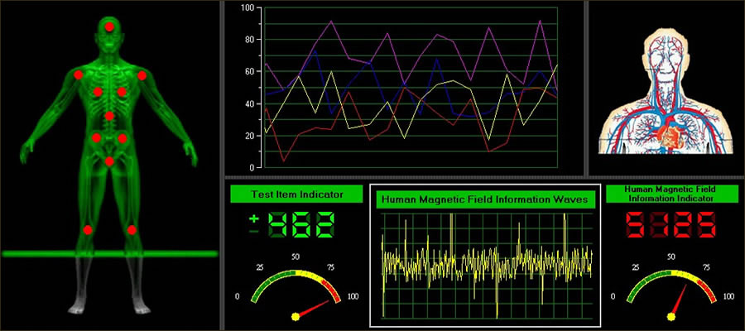Viewport: 745px width, 331px height.
Task: Select the Test Item Indicator header
Action: tap(296, 194)
